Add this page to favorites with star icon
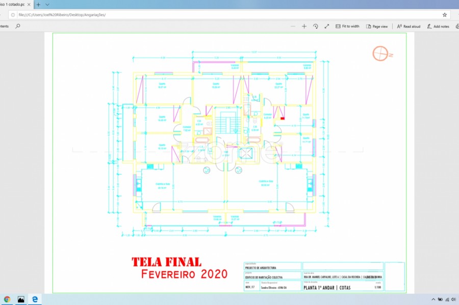The height and width of the screenshot is (305, 459). point(444,15)
